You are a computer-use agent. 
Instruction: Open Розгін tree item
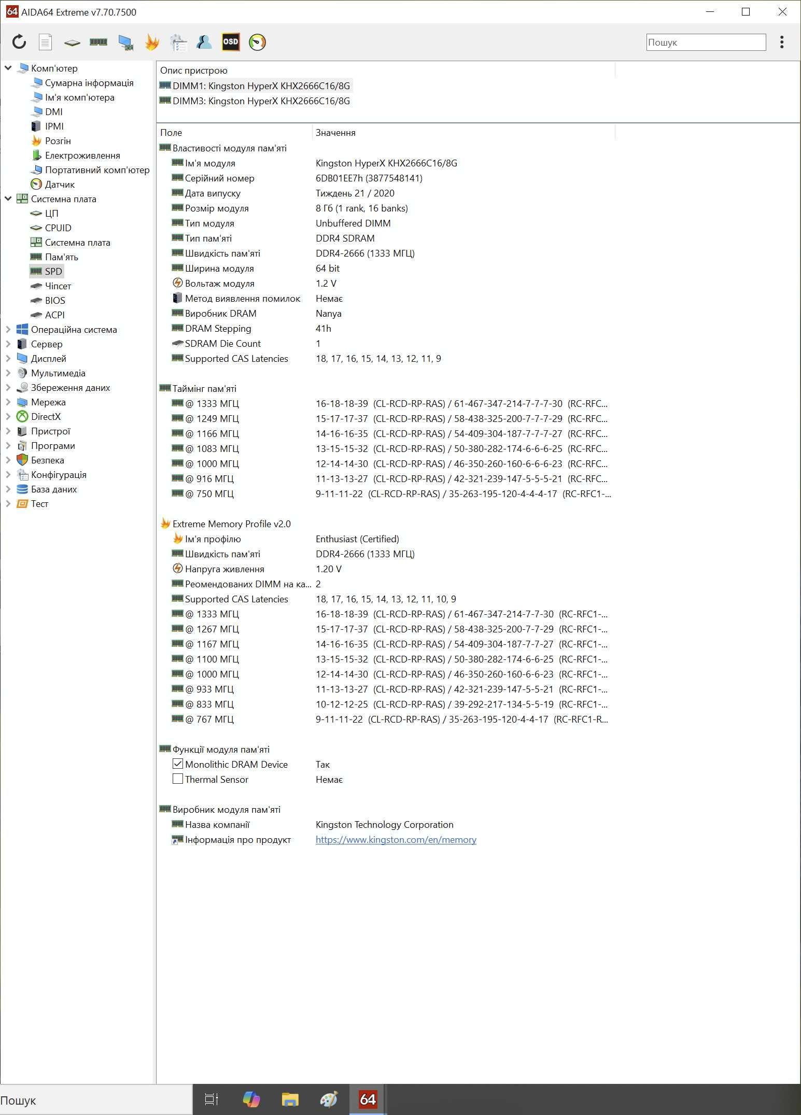coord(58,141)
